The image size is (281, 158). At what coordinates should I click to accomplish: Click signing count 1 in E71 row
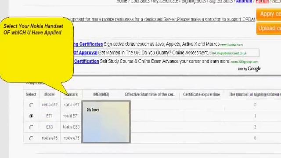coord(255,116)
